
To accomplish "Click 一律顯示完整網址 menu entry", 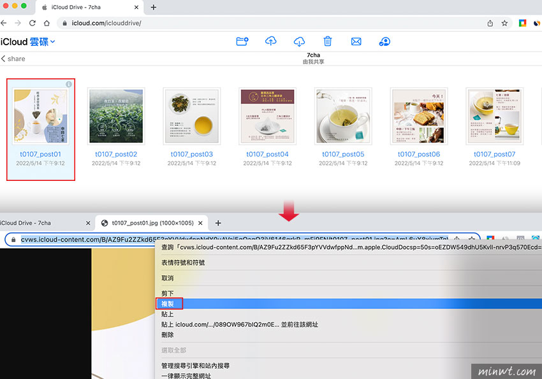I will point(348,376).
